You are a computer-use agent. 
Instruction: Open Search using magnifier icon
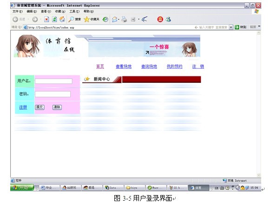(x=71, y=20)
